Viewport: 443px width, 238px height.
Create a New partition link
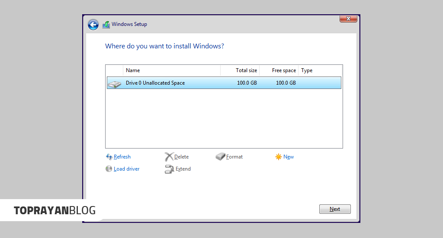[289, 157]
